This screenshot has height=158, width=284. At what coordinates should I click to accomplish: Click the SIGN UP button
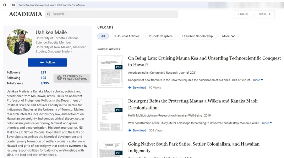coord(264,14)
